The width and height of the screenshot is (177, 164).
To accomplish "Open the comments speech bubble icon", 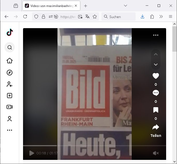I will tap(156, 93).
